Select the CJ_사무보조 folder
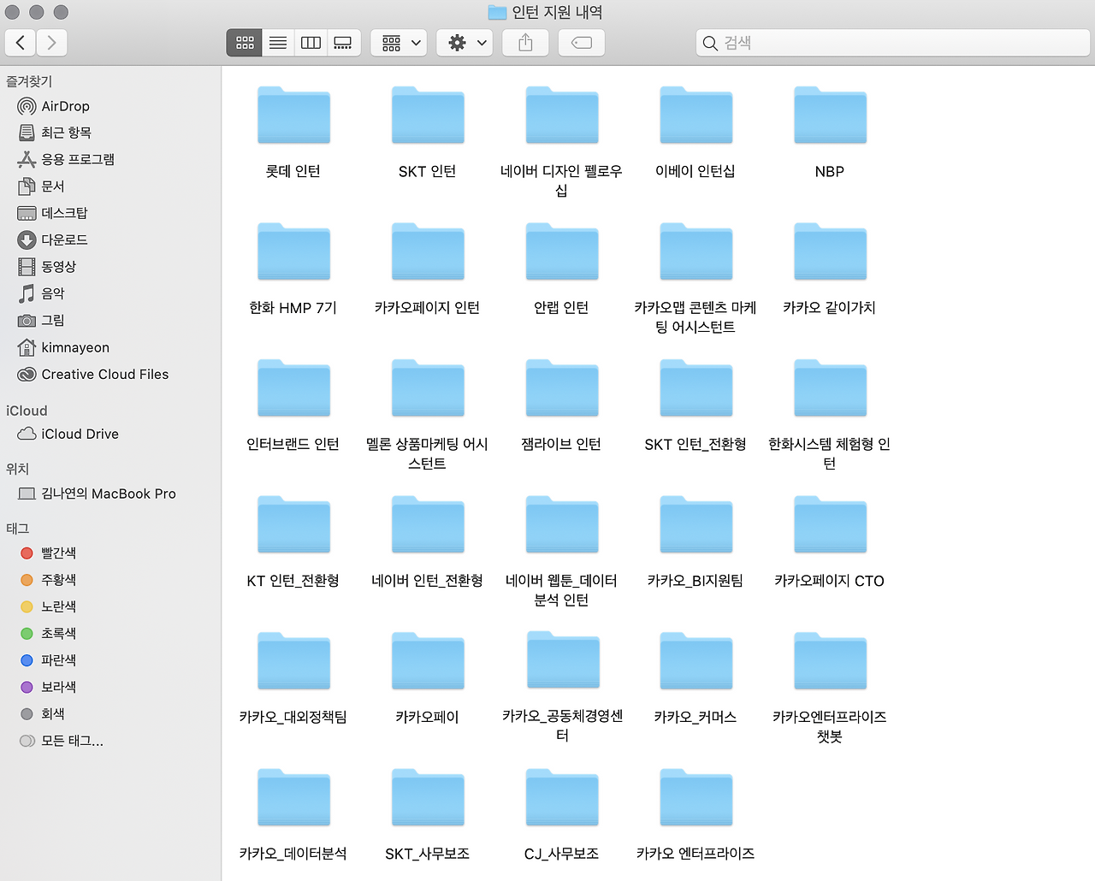 tap(561, 815)
